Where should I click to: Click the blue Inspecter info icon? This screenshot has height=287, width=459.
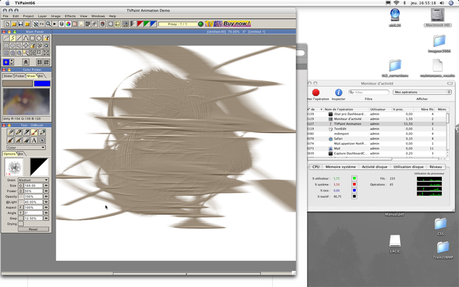click(339, 92)
